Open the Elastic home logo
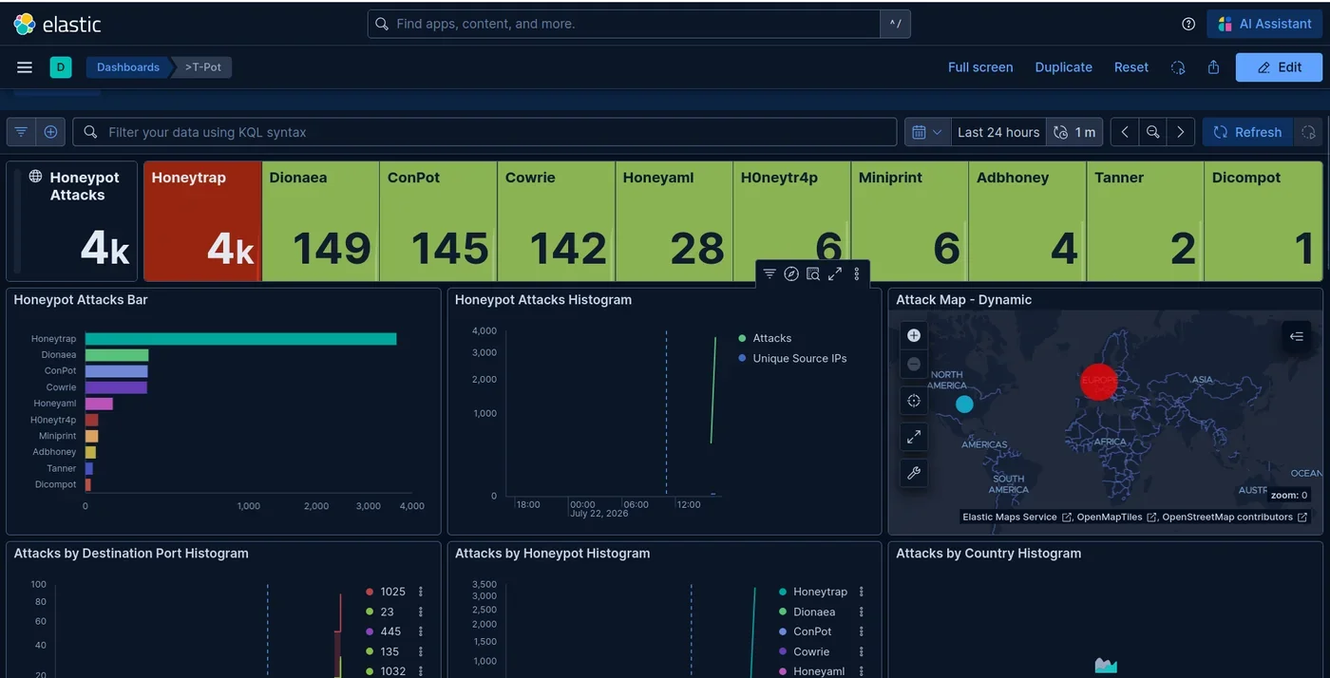 [57, 24]
